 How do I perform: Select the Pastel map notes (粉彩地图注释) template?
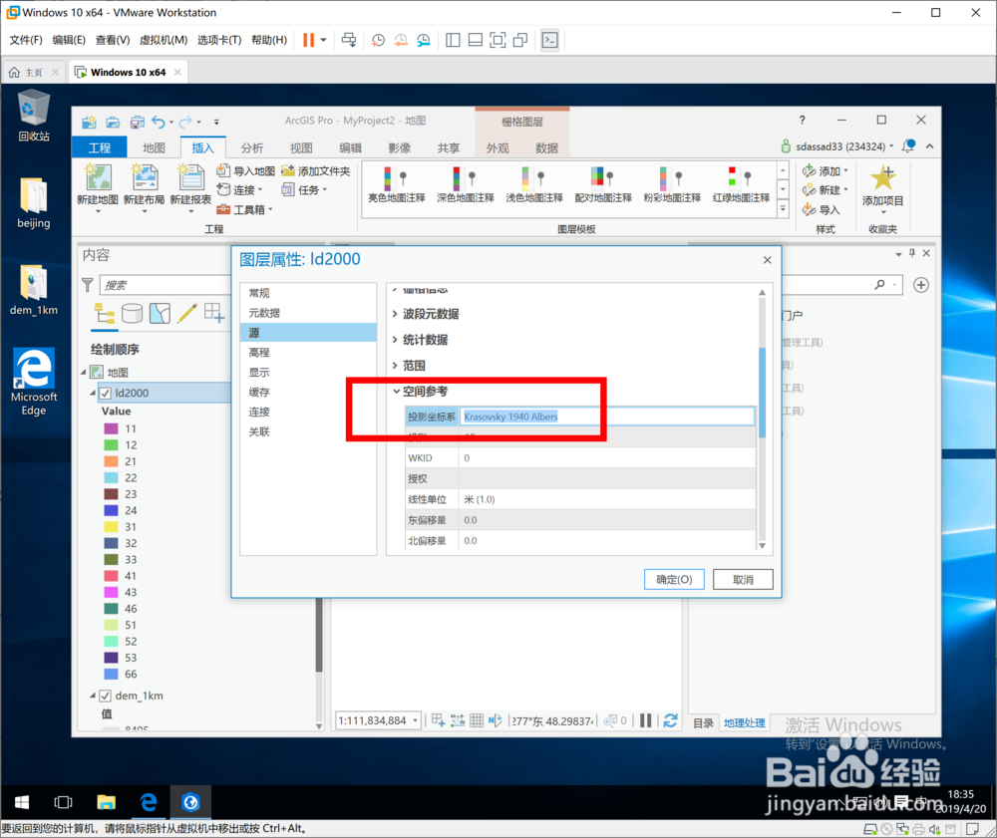click(x=671, y=184)
